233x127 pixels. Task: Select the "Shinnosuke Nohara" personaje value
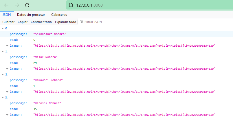tap(50, 34)
